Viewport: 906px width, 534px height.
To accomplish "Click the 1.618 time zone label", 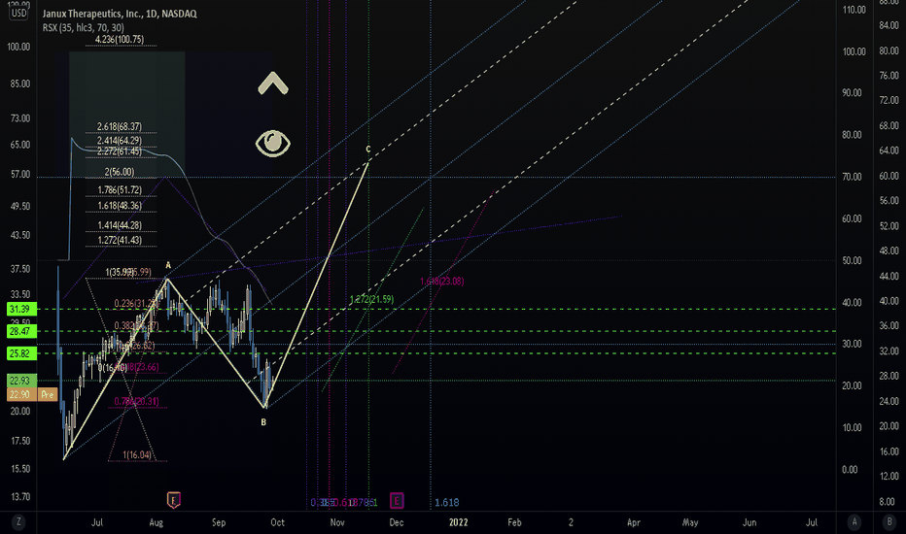I will coord(447,502).
